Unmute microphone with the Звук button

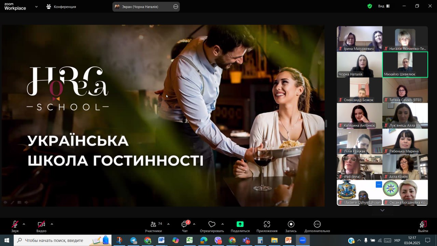pyautogui.click(x=15, y=224)
